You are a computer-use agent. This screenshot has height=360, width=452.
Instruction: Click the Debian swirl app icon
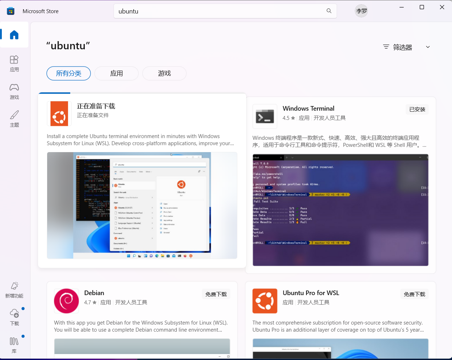coord(66,301)
